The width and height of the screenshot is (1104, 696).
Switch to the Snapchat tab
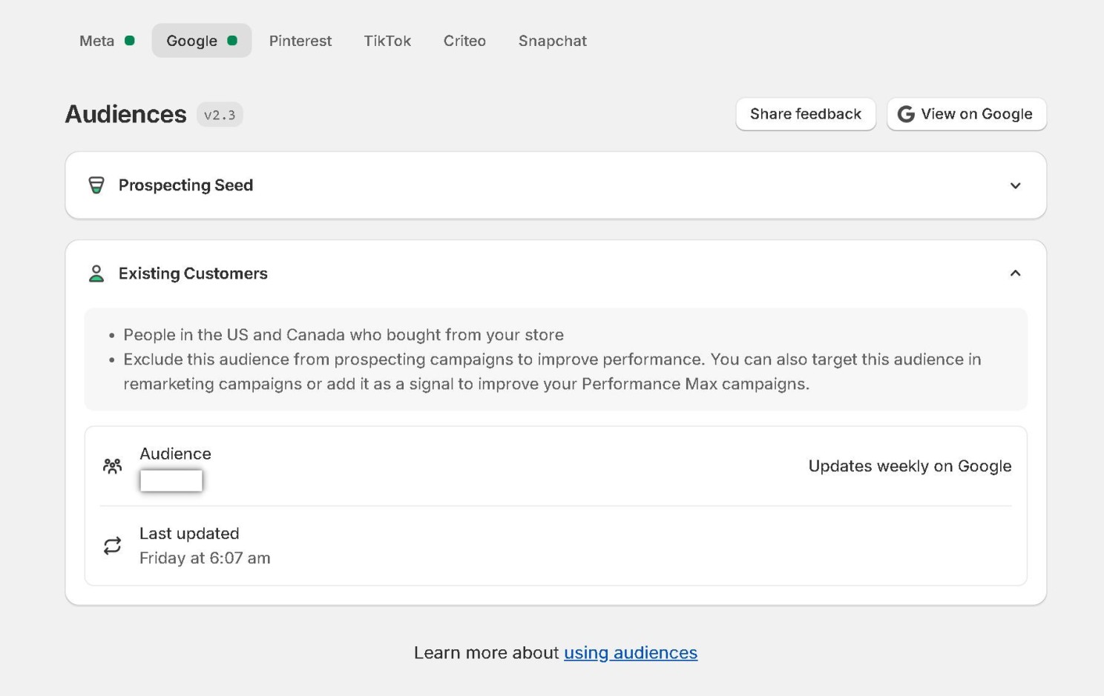[x=553, y=41]
